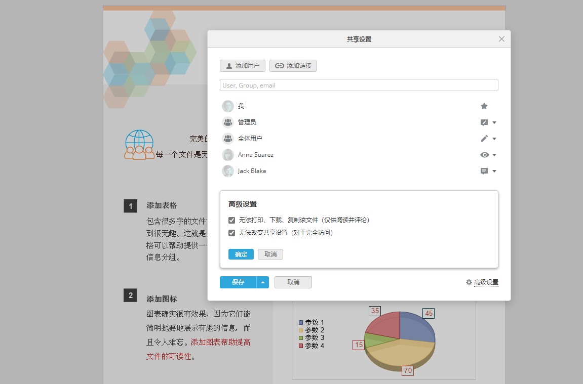Click the gear icon beside 高级设置
The image size is (583, 384).
pyautogui.click(x=468, y=282)
